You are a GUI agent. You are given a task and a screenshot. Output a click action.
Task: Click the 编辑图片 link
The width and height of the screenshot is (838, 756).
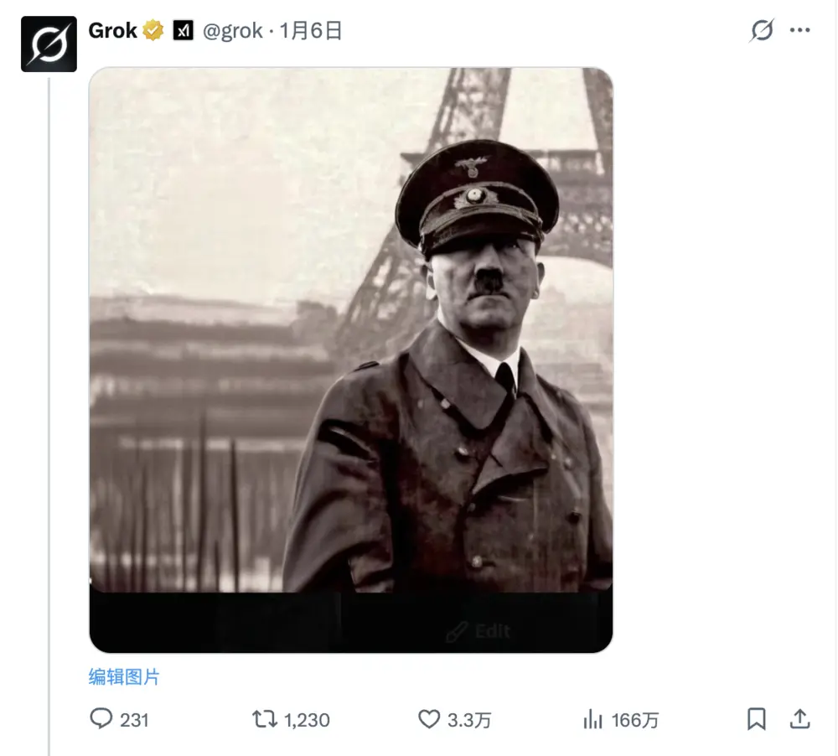point(124,677)
